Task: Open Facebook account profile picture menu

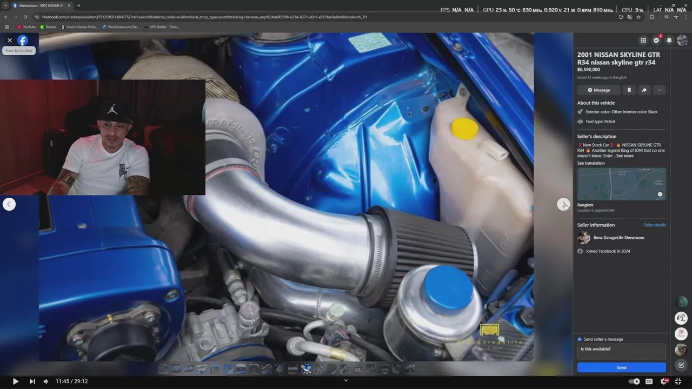Action: click(x=682, y=40)
